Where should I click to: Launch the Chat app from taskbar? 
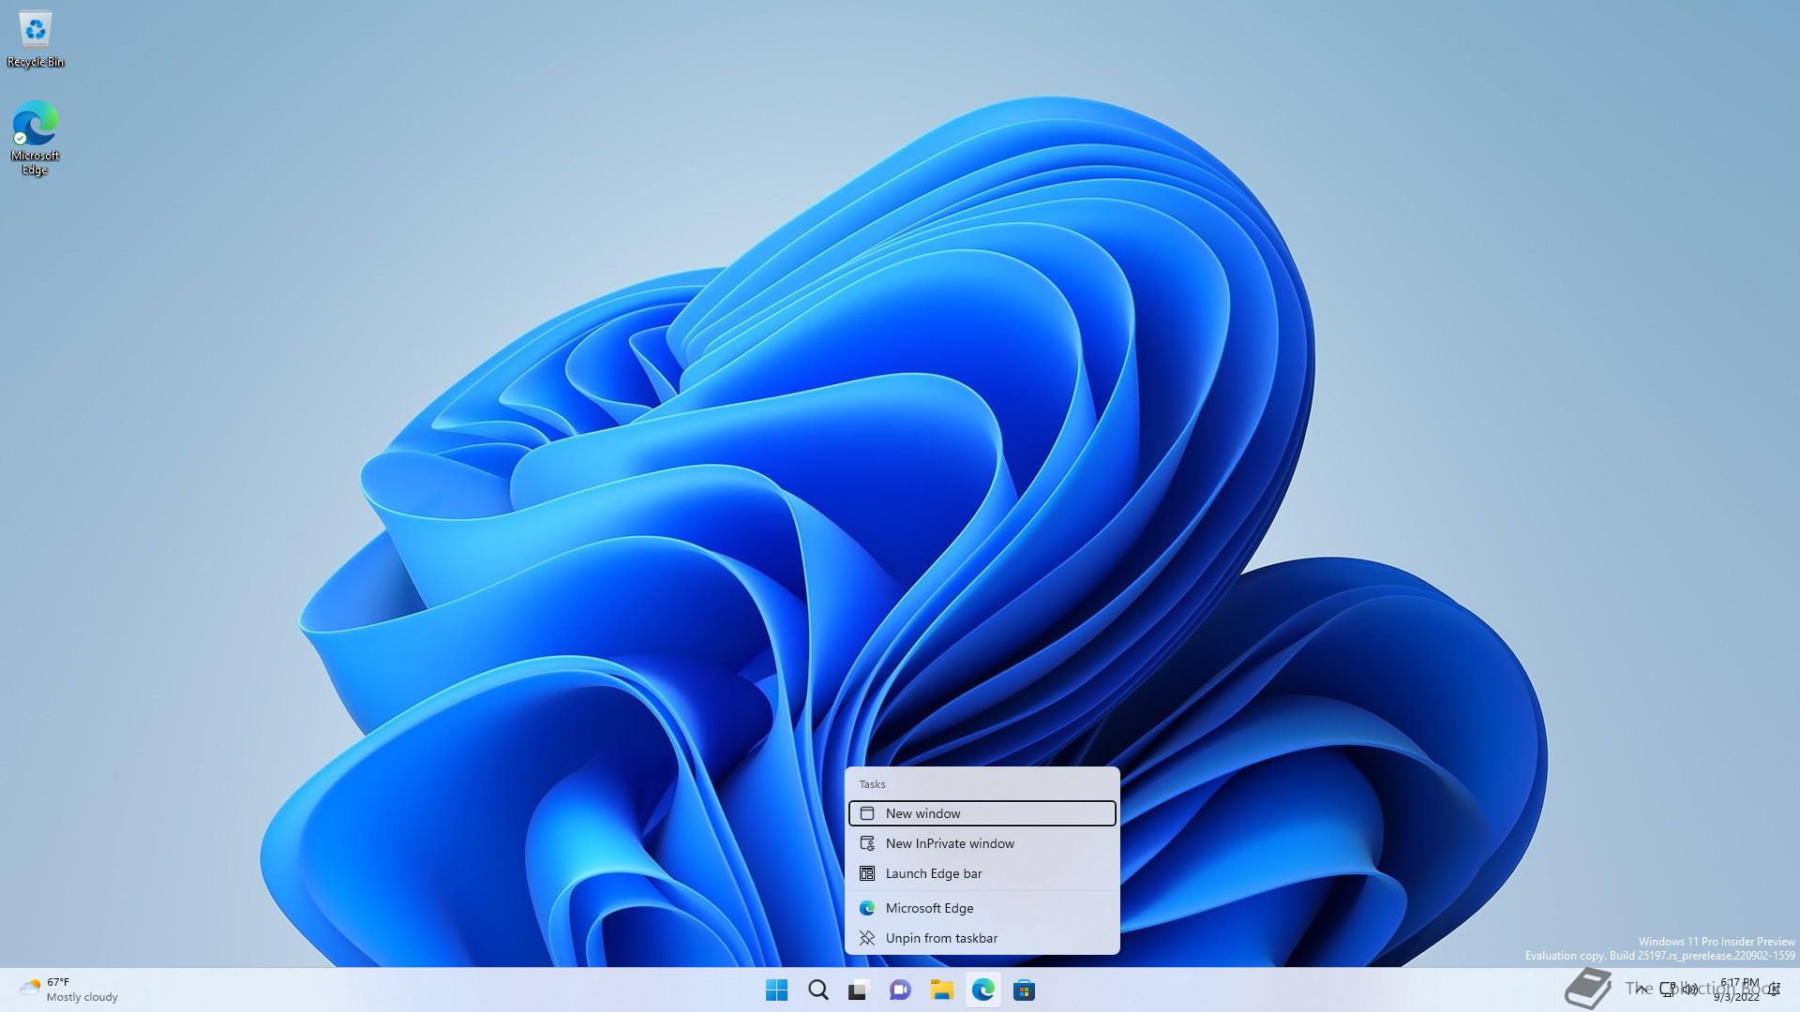click(x=900, y=990)
